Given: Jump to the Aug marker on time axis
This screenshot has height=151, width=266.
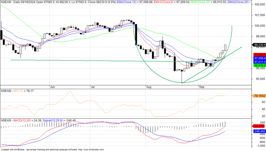Looking at the screenshot, I should (149, 87).
